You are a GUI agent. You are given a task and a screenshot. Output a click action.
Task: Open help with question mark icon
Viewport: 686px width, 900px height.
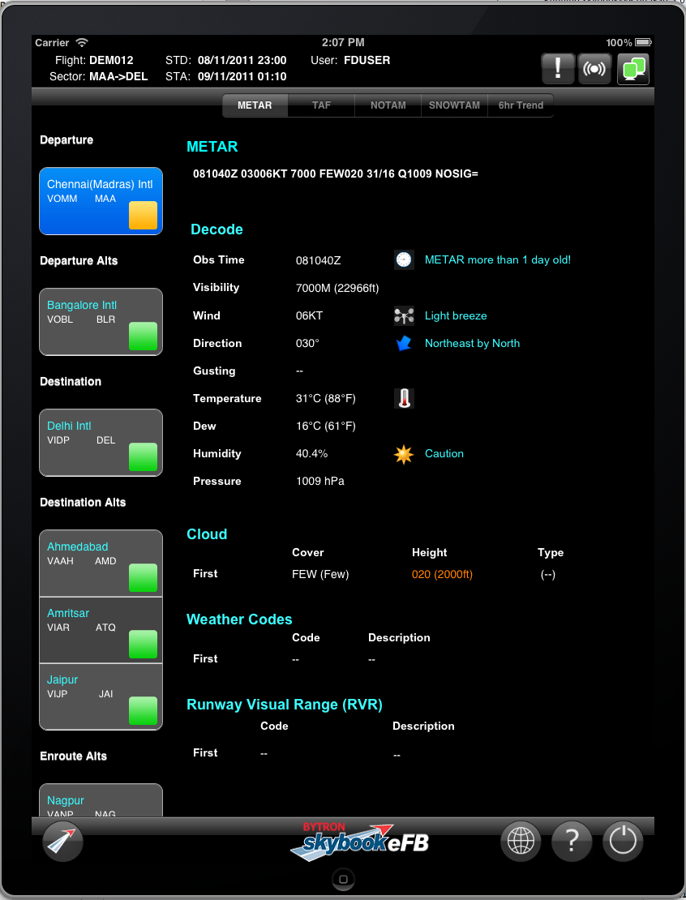pyautogui.click(x=571, y=841)
